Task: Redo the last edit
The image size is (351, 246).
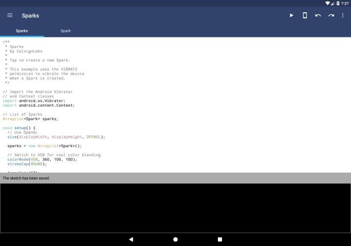Action: tap(331, 15)
